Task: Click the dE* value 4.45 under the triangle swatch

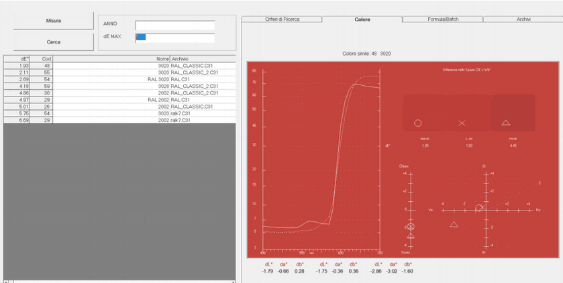Action: click(x=513, y=146)
